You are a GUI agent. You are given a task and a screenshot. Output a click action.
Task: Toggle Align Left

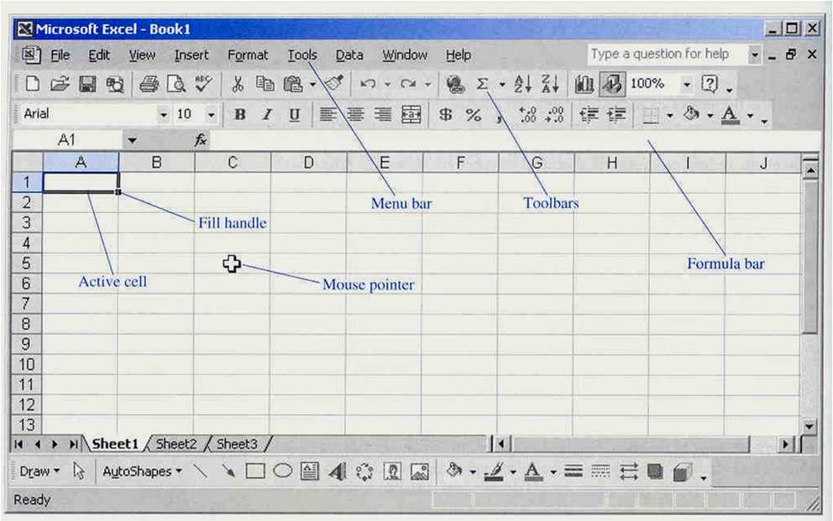point(328,114)
